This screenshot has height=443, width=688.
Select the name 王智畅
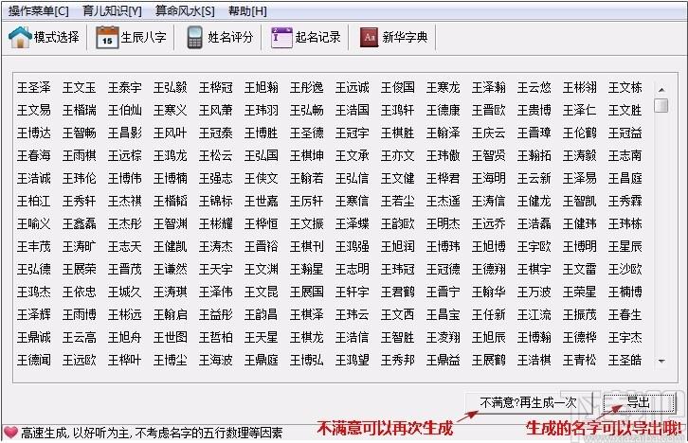point(79,133)
